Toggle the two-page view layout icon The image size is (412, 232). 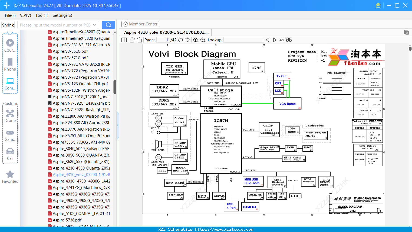pyautogui.click(x=124, y=40)
